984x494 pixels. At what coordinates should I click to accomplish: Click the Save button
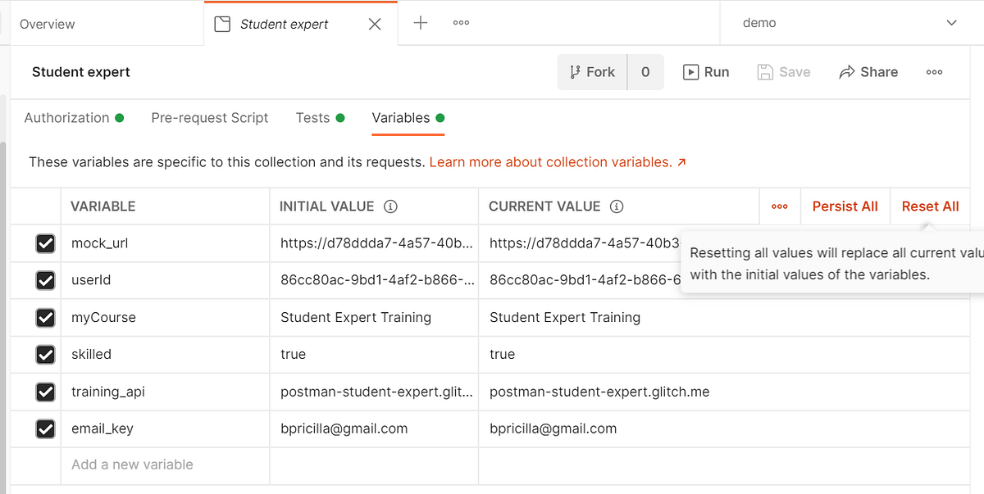point(784,72)
